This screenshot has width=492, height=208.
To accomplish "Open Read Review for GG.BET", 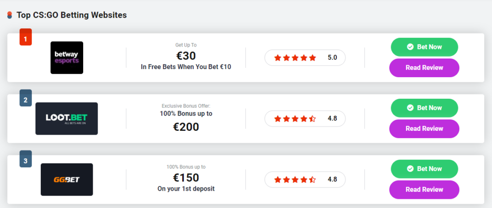I will click(x=424, y=189).
